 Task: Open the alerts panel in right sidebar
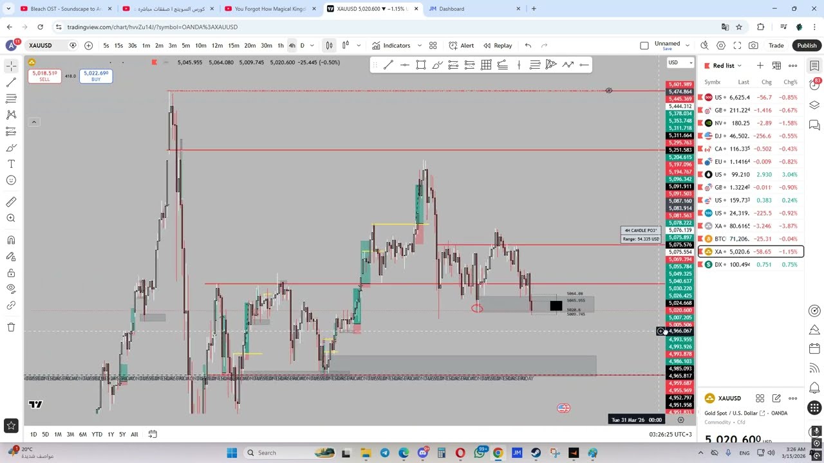pos(814,86)
